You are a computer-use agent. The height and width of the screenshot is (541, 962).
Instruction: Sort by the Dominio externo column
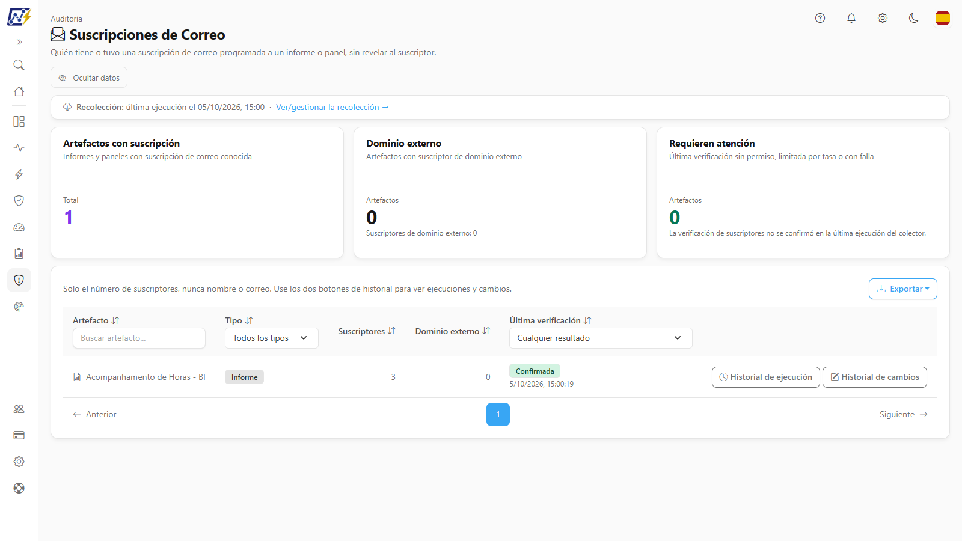(453, 331)
